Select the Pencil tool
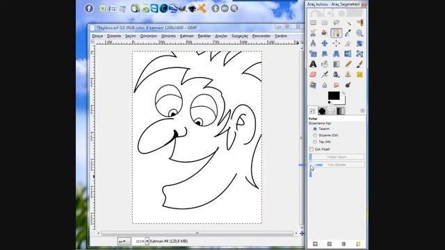The width and height of the screenshot is (445, 250). [x=348, y=65]
